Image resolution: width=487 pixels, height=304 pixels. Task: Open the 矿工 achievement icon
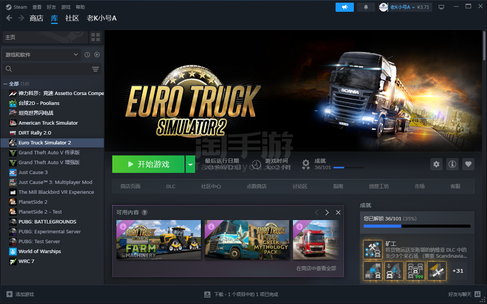(373, 249)
